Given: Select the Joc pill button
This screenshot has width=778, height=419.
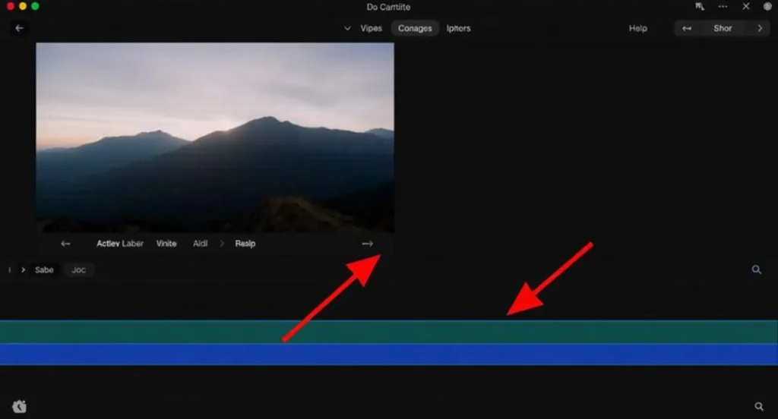Looking at the screenshot, I should (x=79, y=269).
